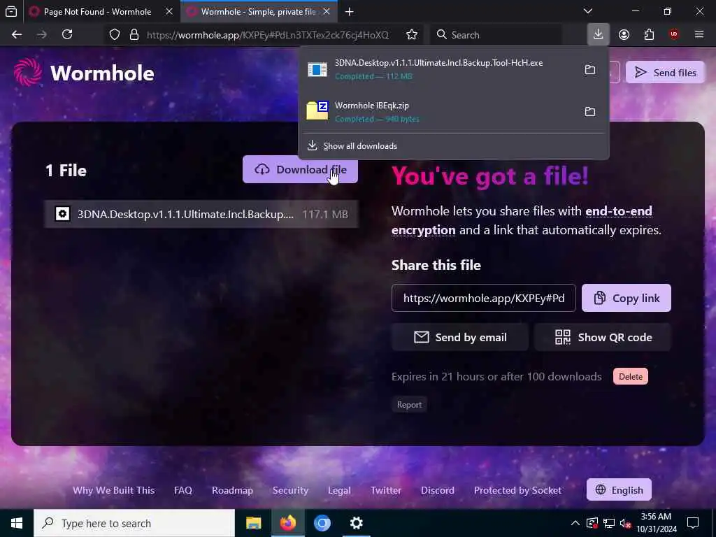This screenshot has width=716, height=537.
Task: Open File Explorer from taskbar
Action: (253, 523)
